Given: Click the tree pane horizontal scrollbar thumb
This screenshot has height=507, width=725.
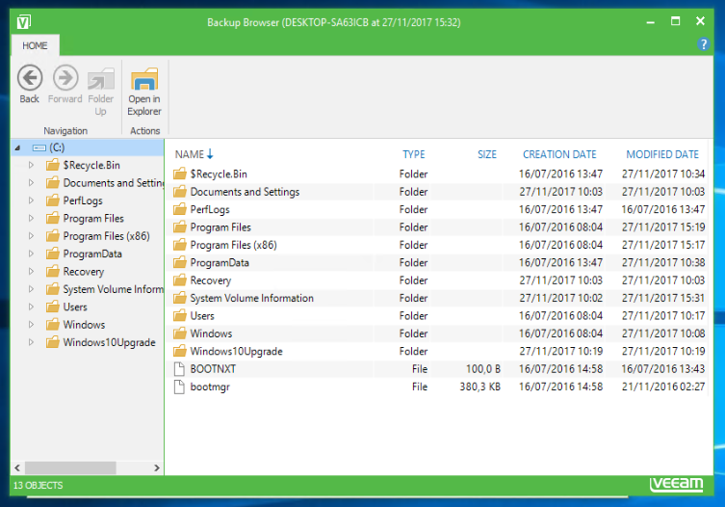Looking at the screenshot, I should [x=70, y=467].
